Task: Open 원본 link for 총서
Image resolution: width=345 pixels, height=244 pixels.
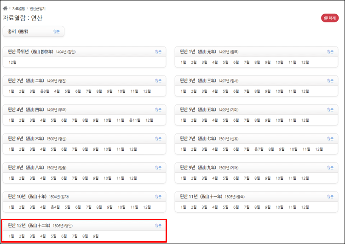Action: [x=57, y=31]
